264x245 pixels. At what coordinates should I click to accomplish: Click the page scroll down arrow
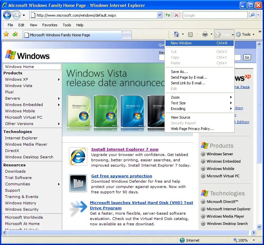(x=259, y=227)
